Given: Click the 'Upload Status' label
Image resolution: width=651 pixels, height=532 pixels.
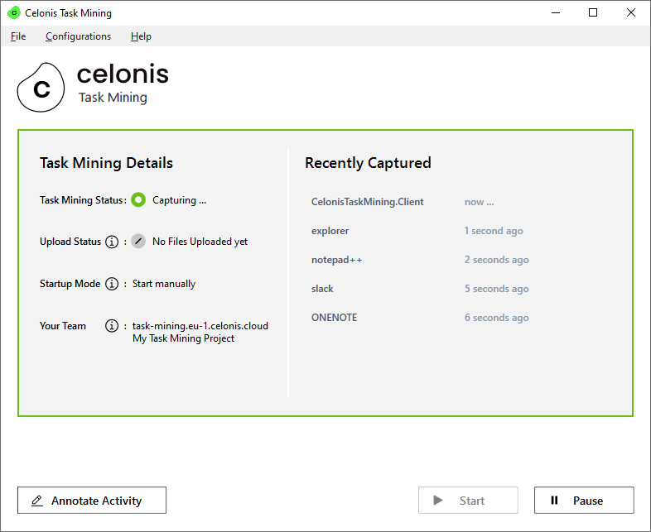Looking at the screenshot, I should coord(70,242).
